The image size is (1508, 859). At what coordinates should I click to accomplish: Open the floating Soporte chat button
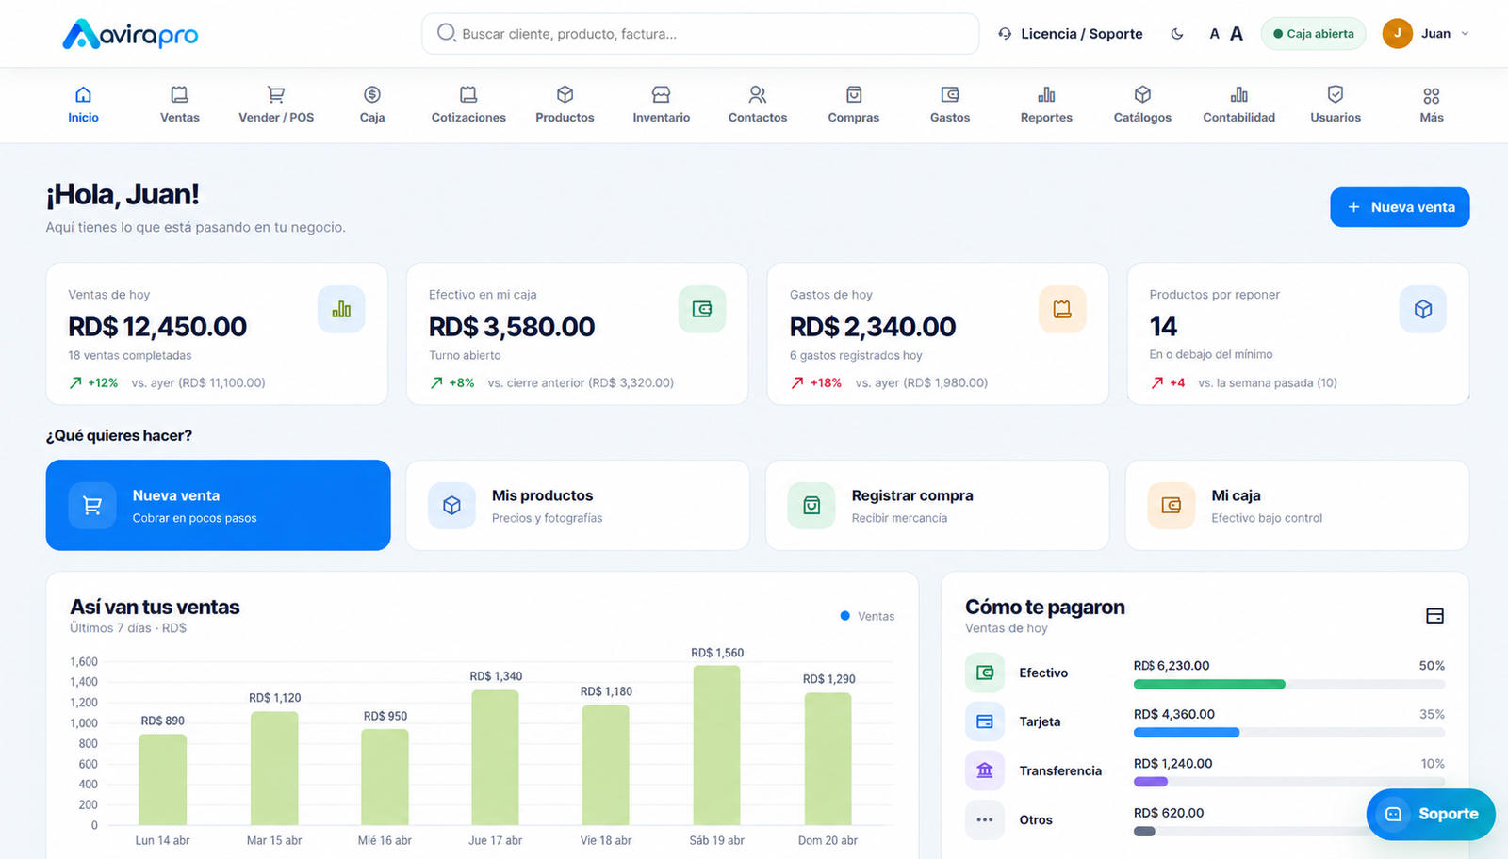1431,814
